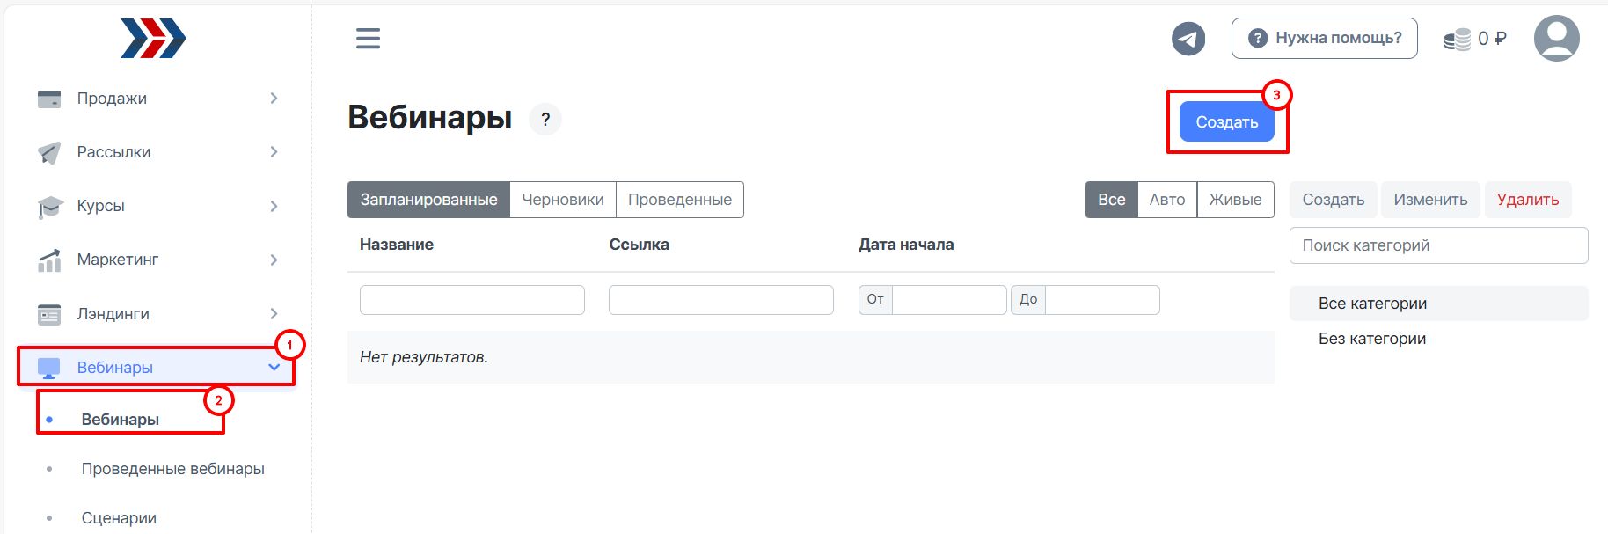
Task: Click the gray Создать category button
Action: [x=1334, y=200]
